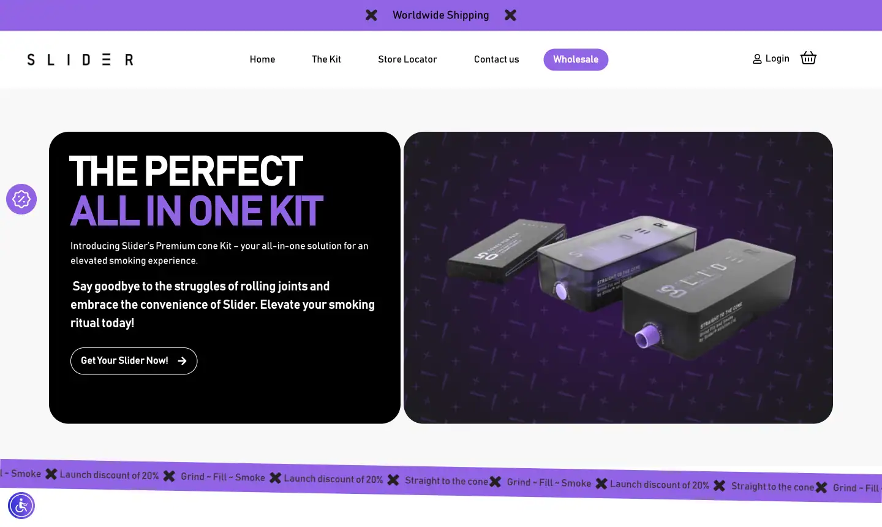The width and height of the screenshot is (882, 527).
Task: Click the Worldwide Shipping banner text
Action: pyautogui.click(x=440, y=15)
